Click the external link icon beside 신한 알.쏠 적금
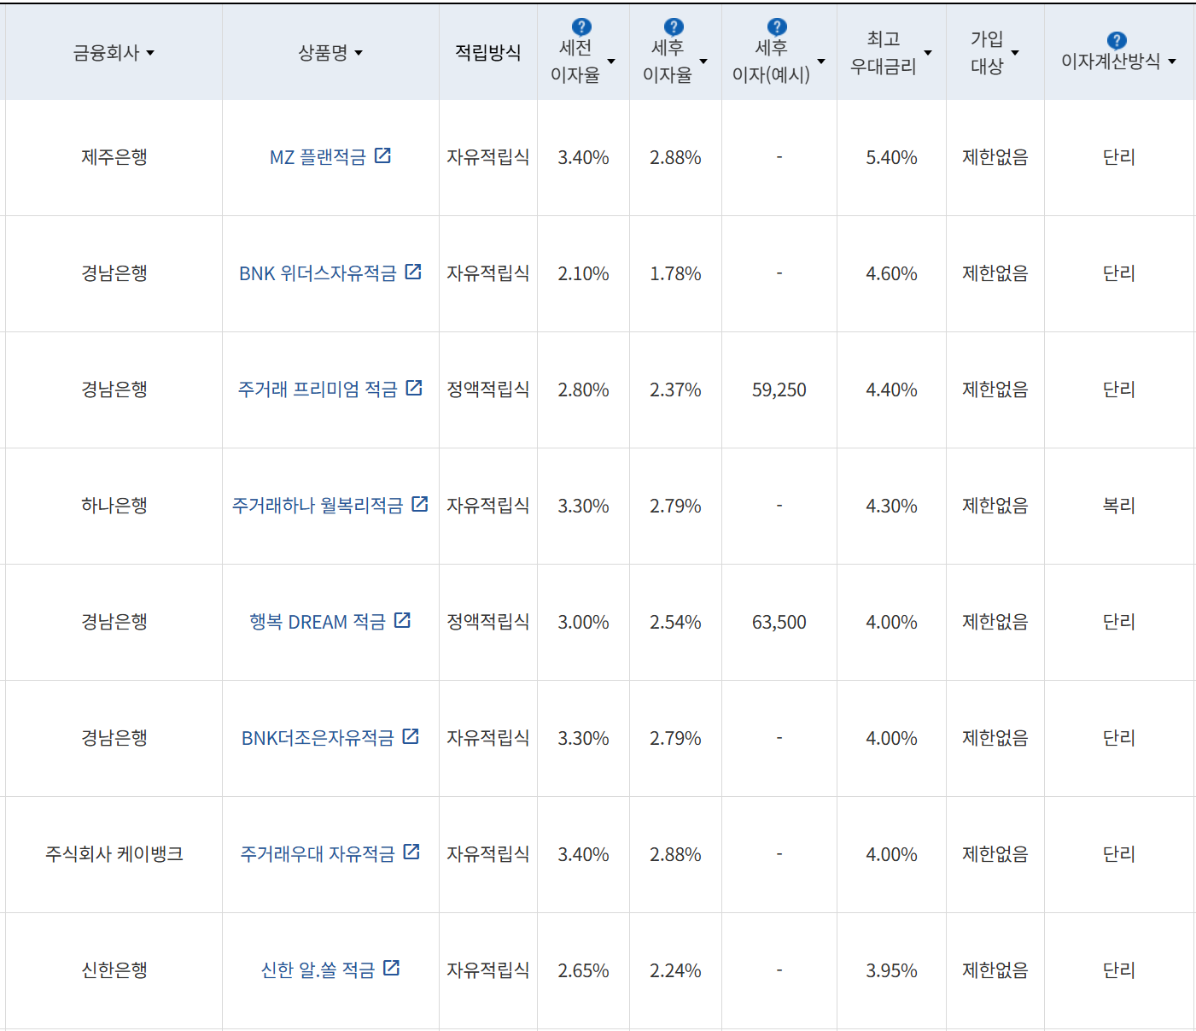The width and height of the screenshot is (1196, 1031). pyautogui.click(x=392, y=968)
